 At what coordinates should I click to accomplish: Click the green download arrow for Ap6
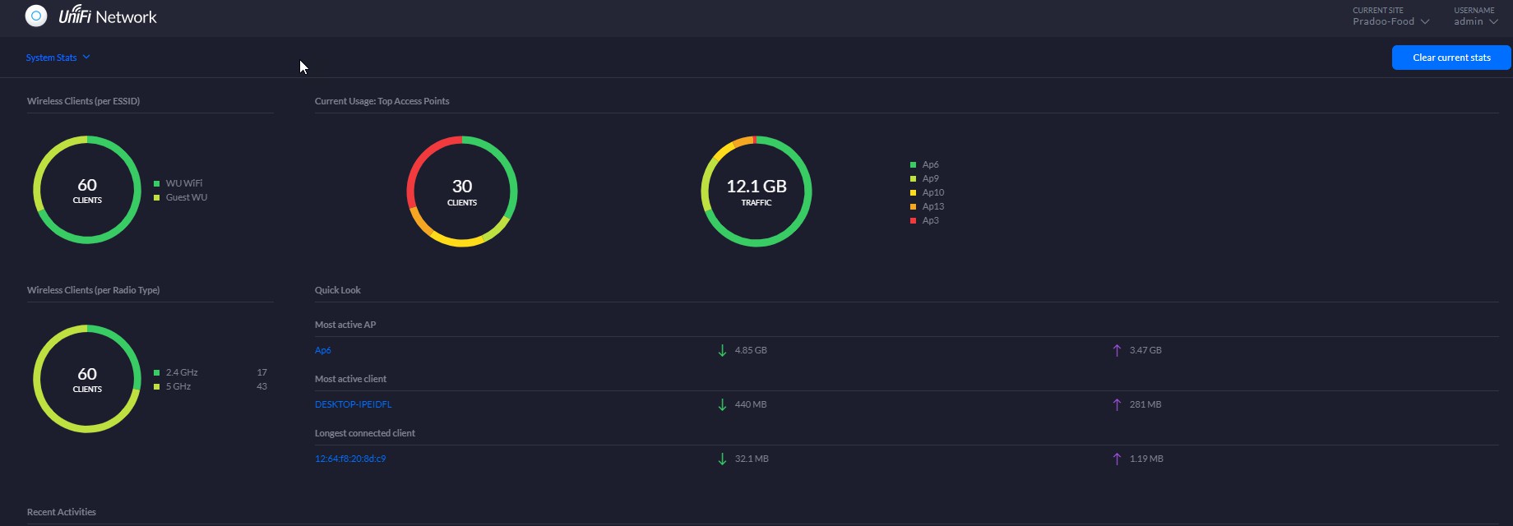click(x=722, y=350)
